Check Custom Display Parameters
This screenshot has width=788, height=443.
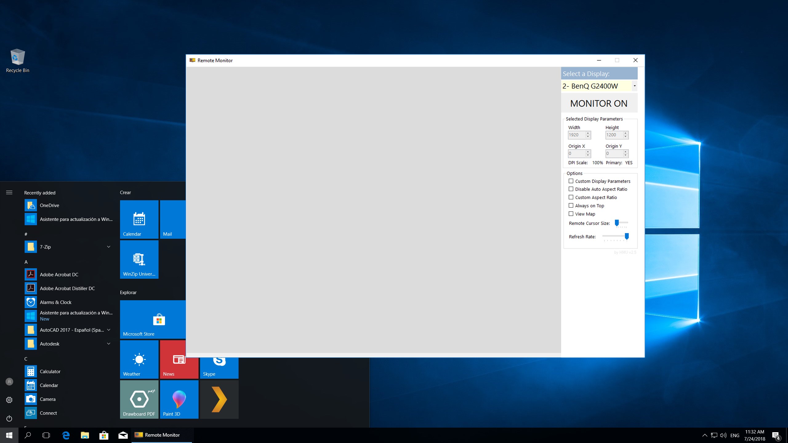571,181
